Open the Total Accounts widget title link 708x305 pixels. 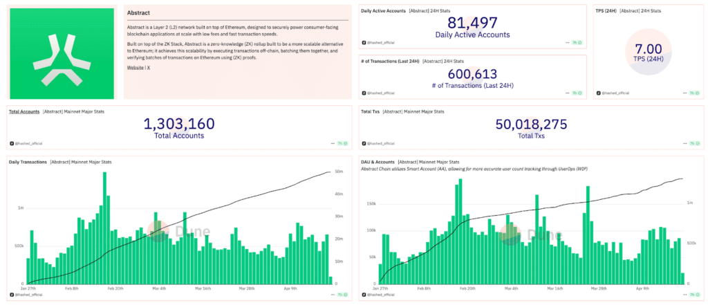click(x=24, y=111)
